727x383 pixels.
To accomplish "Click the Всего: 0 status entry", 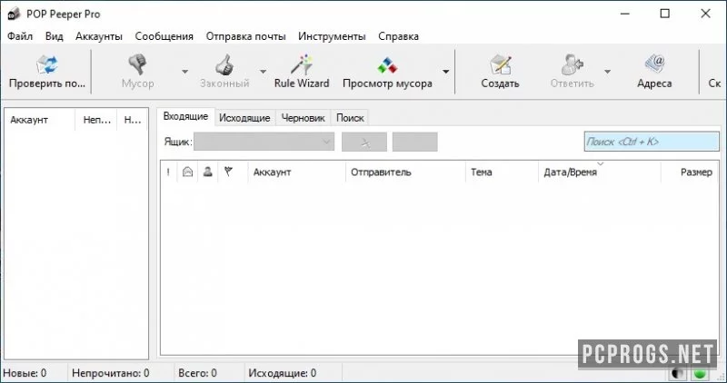I will pyautogui.click(x=197, y=373).
